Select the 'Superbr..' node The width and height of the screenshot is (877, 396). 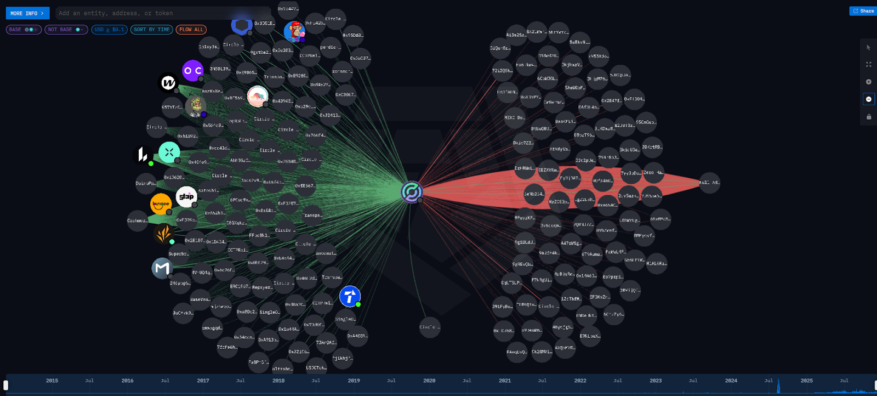pyautogui.click(x=179, y=254)
